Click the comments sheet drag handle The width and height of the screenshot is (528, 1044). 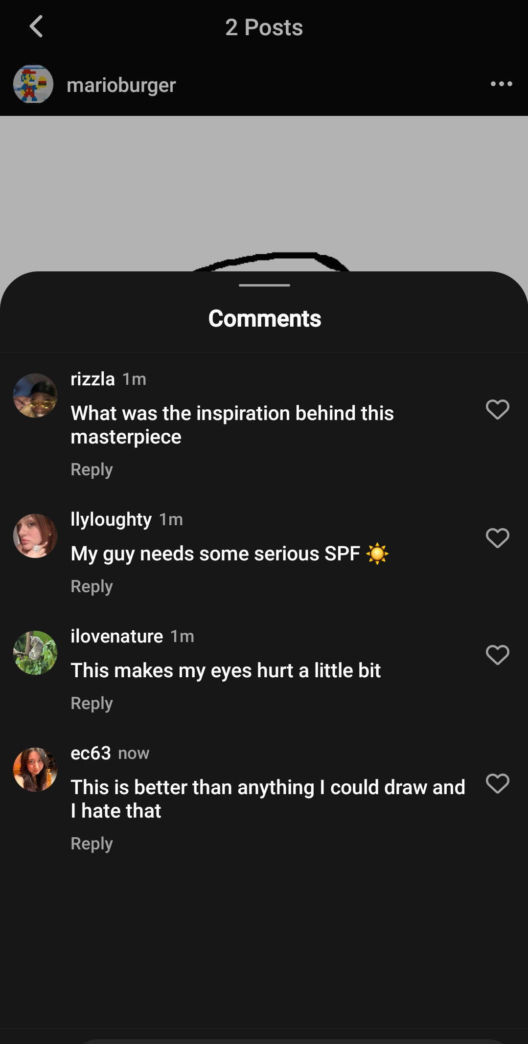point(264,285)
